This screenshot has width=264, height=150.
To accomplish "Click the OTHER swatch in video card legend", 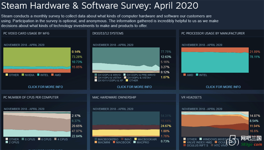I will [x=7, y=75].
